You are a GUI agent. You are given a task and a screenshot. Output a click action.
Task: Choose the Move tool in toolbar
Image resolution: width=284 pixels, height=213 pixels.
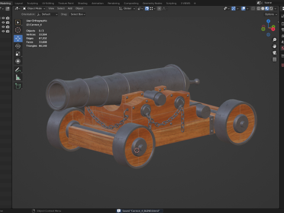[x=18, y=38]
